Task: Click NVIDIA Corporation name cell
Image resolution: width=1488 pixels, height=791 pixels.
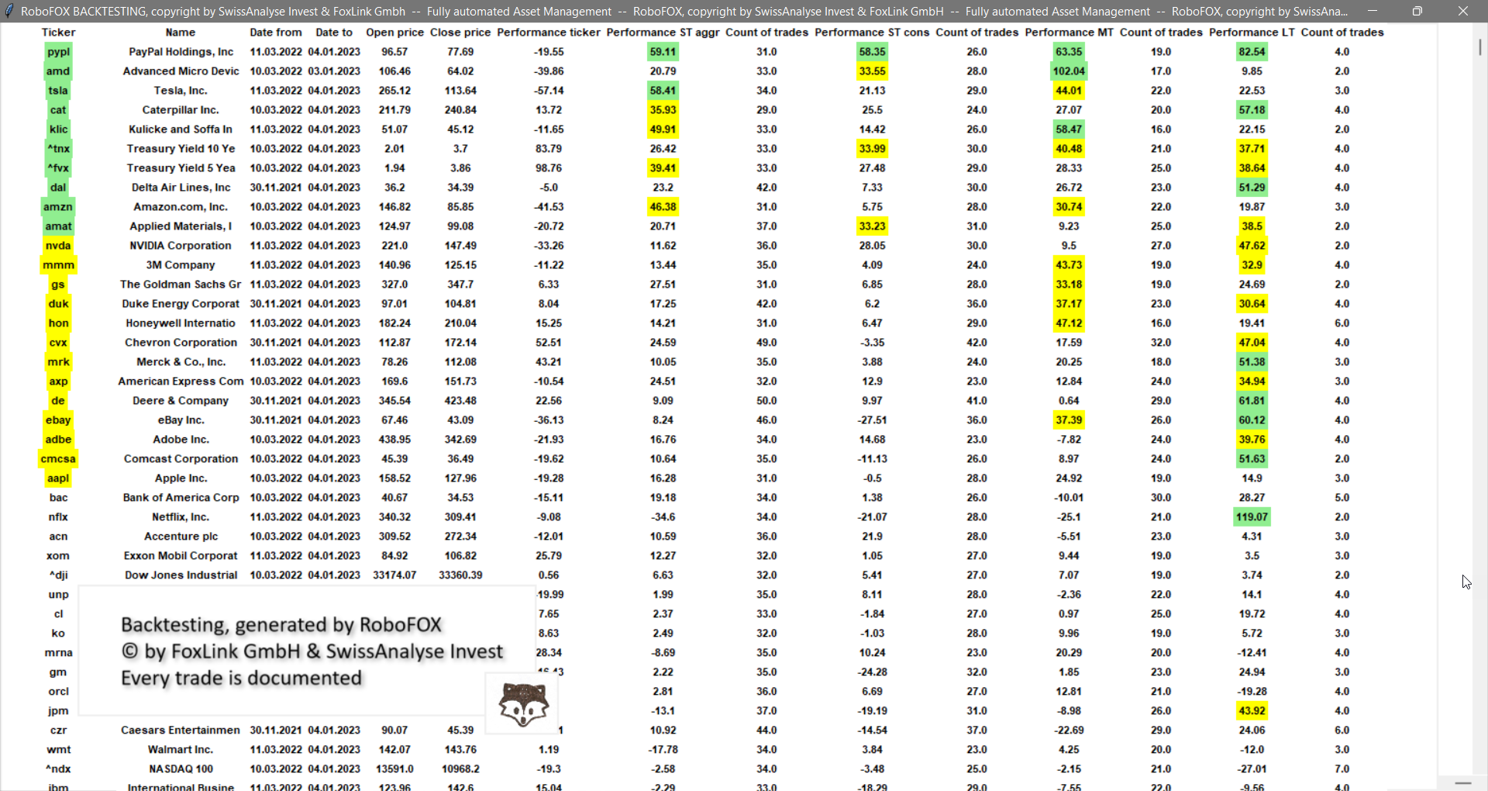Action: tap(181, 246)
